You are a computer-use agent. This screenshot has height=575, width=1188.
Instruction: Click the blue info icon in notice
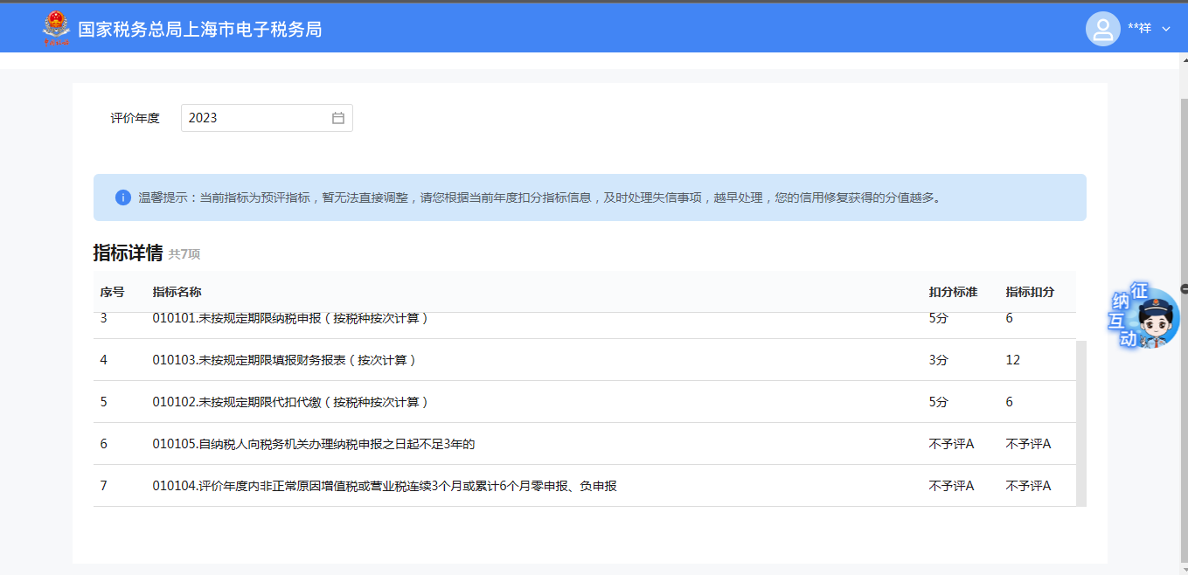tap(123, 197)
